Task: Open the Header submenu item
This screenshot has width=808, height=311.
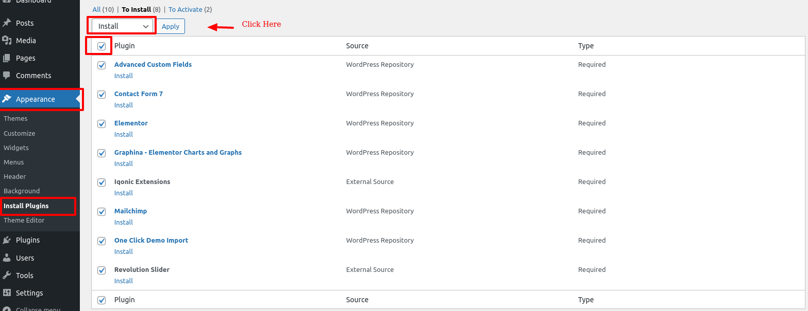Action: click(15, 176)
